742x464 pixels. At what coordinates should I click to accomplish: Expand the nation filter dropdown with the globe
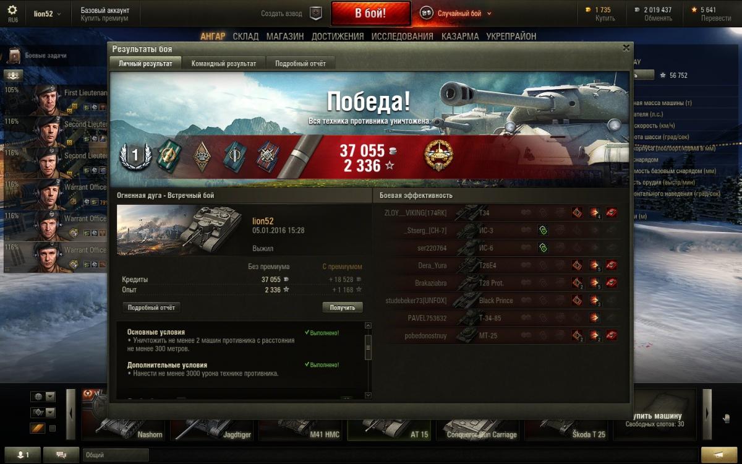[x=43, y=397]
